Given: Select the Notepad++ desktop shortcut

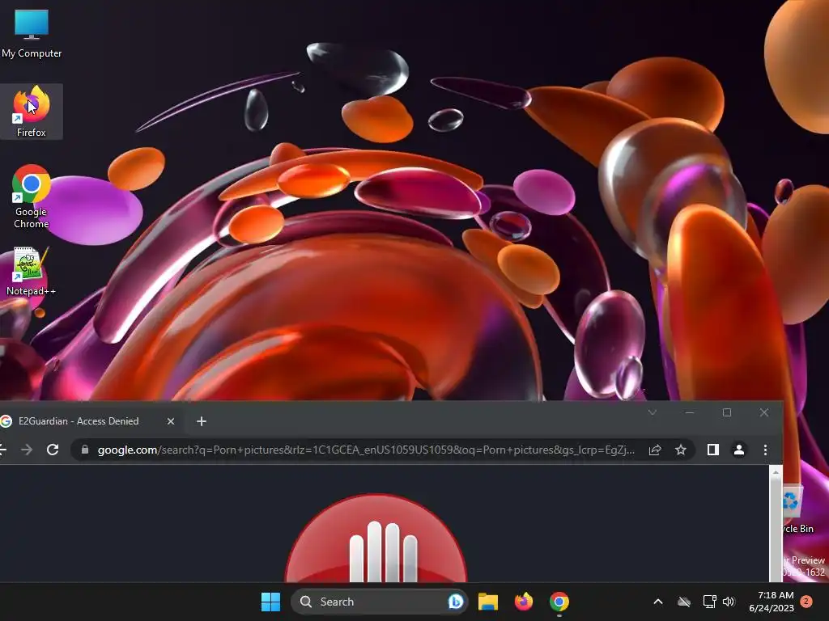Looking at the screenshot, I should point(31,272).
